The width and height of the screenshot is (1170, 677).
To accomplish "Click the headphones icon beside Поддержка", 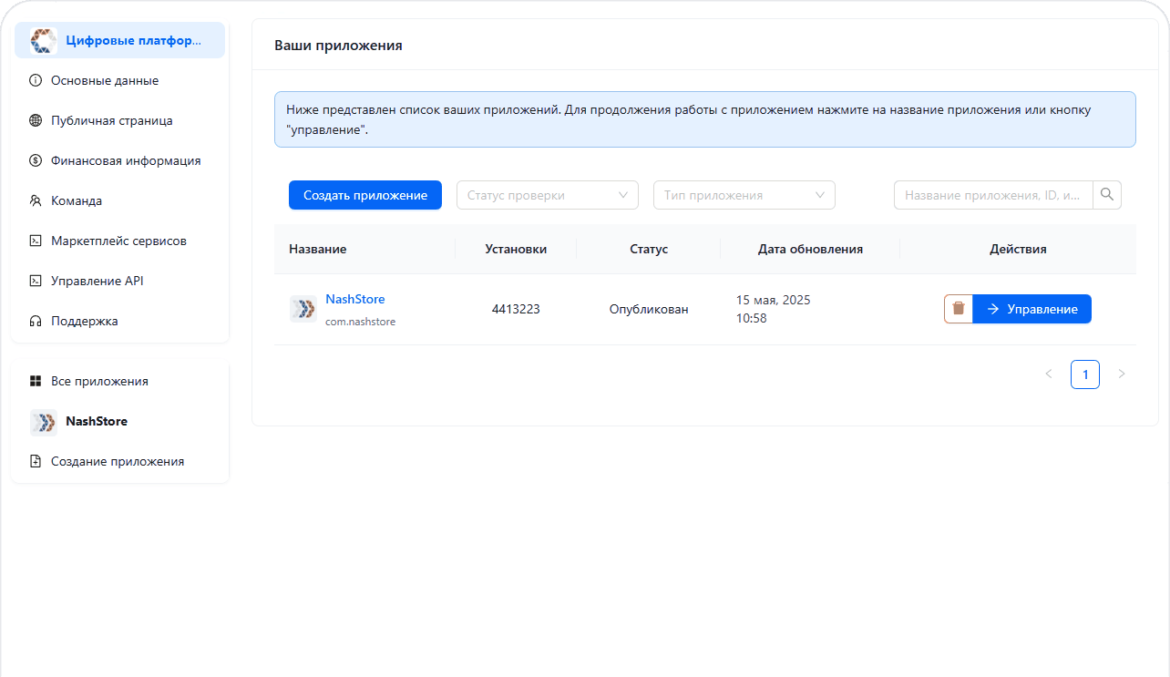I will pyautogui.click(x=36, y=321).
